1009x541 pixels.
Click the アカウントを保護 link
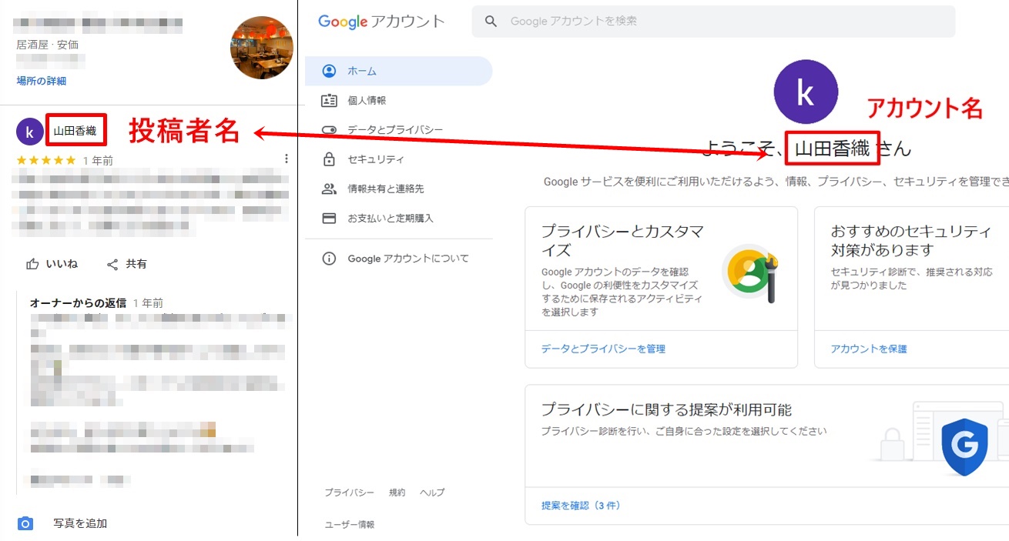[x=868, y=349]
